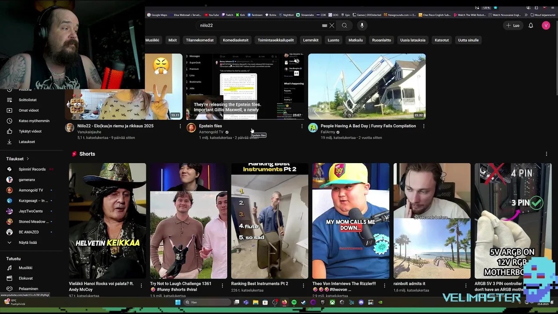Image resolution: width=558 pixels, height=314 pixels.
Task: Expand the Tilaukset section chevron
Action: click(28, 159)
